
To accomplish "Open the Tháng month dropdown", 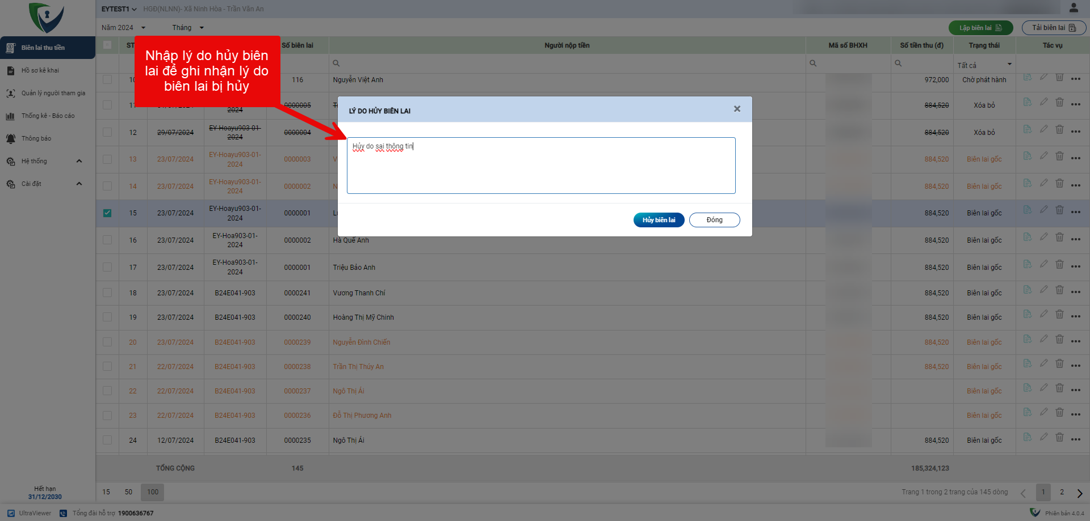I will 187,28.
